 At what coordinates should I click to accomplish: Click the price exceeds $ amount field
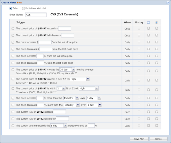click(x=65, y=28)
